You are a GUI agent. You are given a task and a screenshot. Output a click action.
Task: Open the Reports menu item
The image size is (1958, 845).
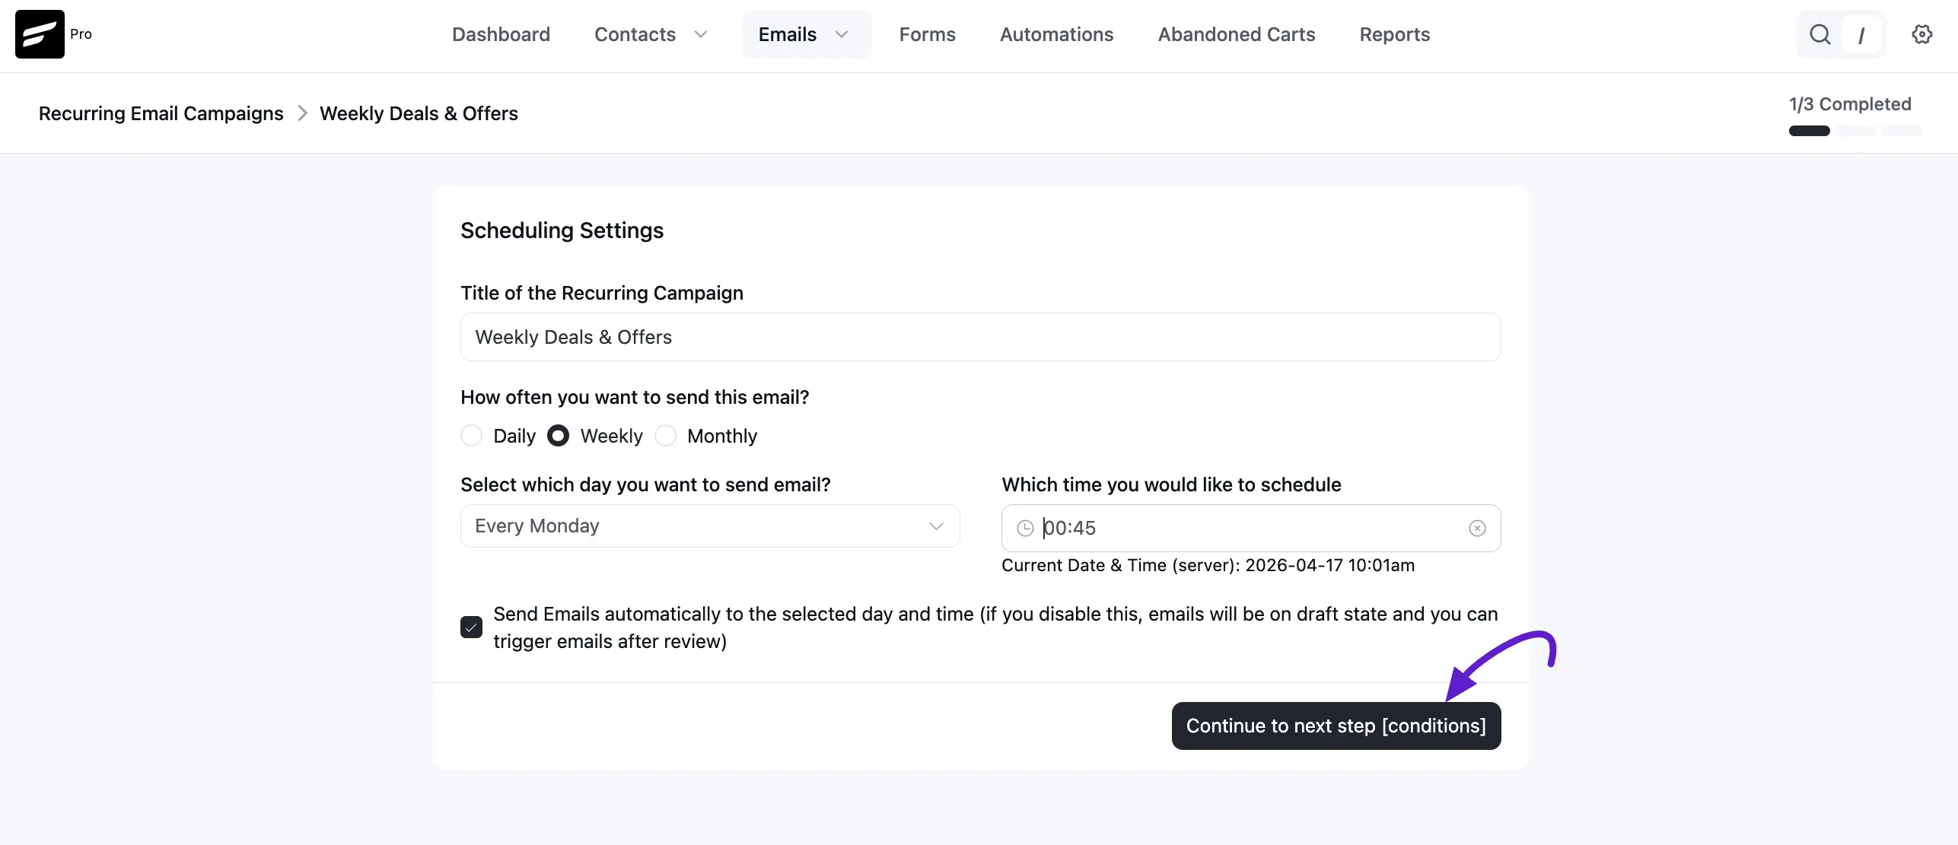coord(1394,34)
